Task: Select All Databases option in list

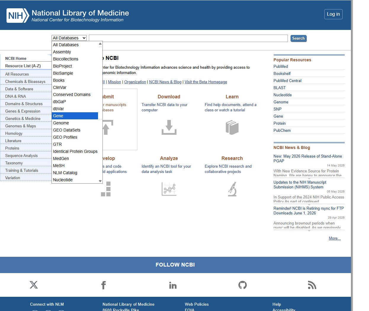Action: (75, 45)
